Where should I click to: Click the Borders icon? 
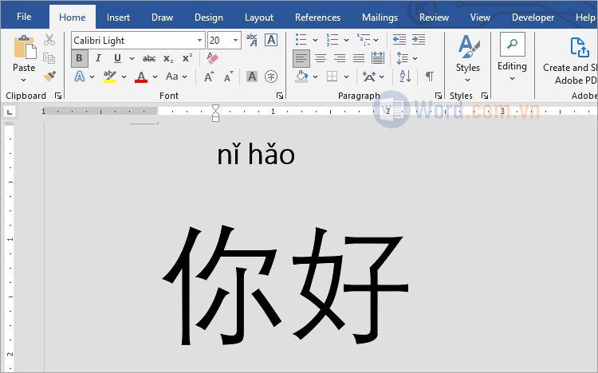332,77
